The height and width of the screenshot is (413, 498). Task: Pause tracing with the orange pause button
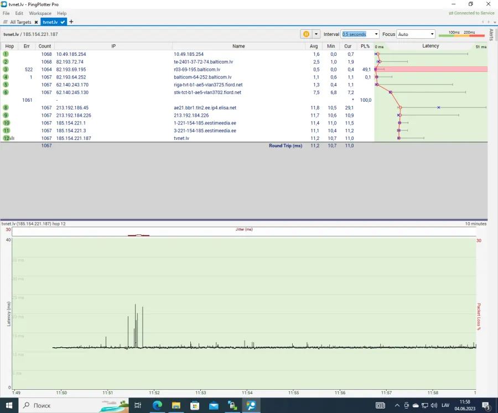click(x=306, y=34)
